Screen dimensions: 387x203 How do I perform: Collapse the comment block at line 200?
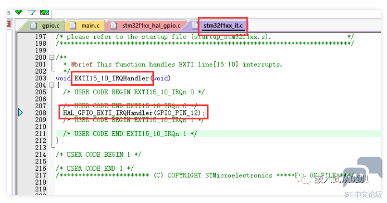[52, 57]
